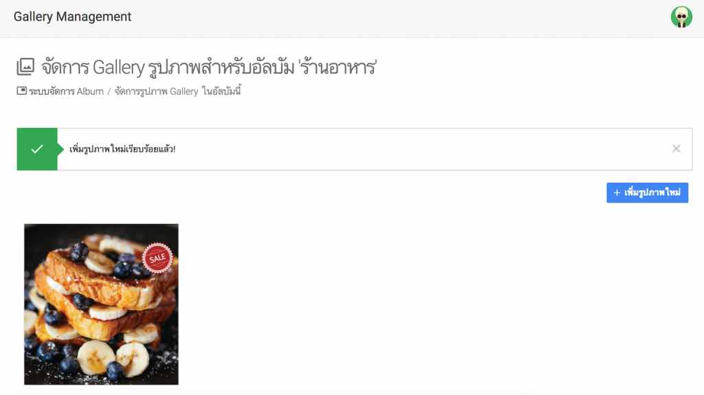Click the 'เพิ่มรูปภาพใหม่เรียบร้อยแล้ว!' message text
This screenshot has width=704, height=395.
pos(122,149)
